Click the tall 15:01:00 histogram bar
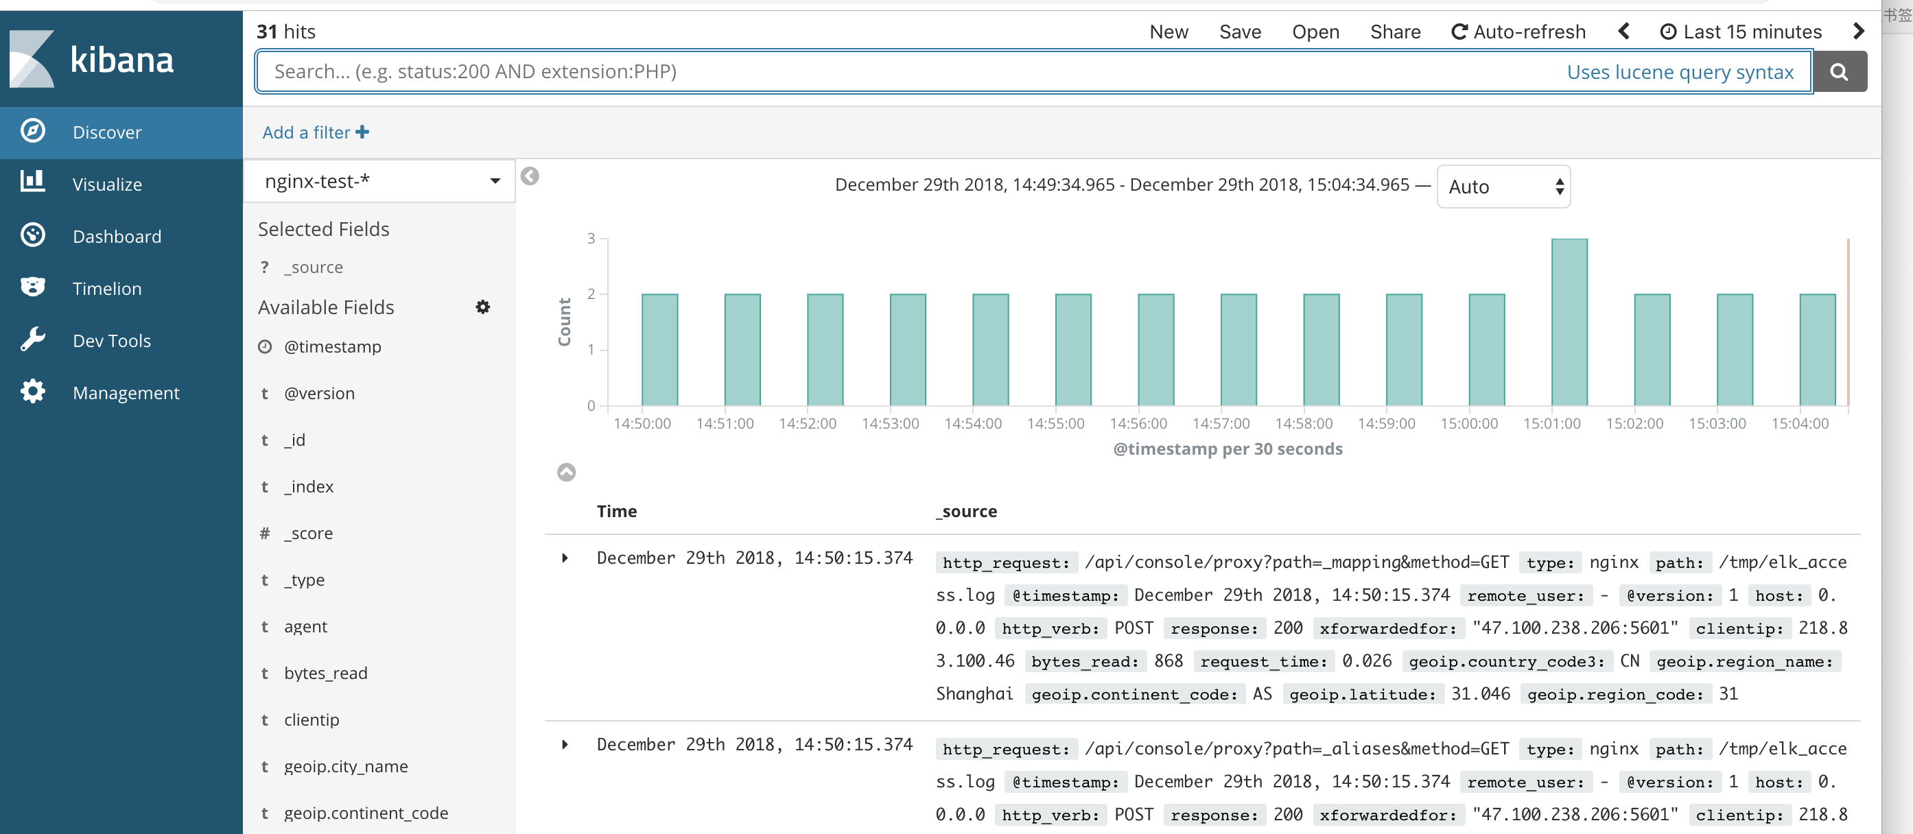This screenshot has height=834, width=1913. click(1569, 321)
